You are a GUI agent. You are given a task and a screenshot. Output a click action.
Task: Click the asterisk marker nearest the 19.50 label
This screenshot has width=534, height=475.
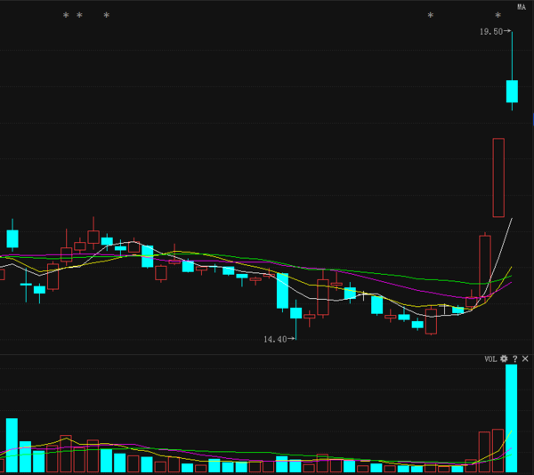click(x=498, y=15)
